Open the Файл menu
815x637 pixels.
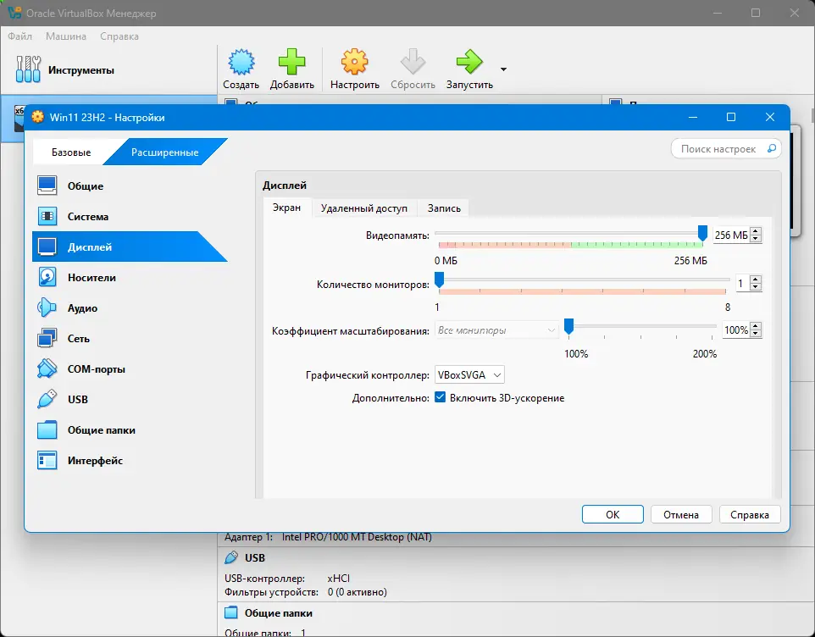pyautogui.click(x=19, y=36)
